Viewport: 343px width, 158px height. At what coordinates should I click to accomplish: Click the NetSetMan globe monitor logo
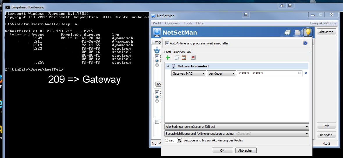coord(157,32)
